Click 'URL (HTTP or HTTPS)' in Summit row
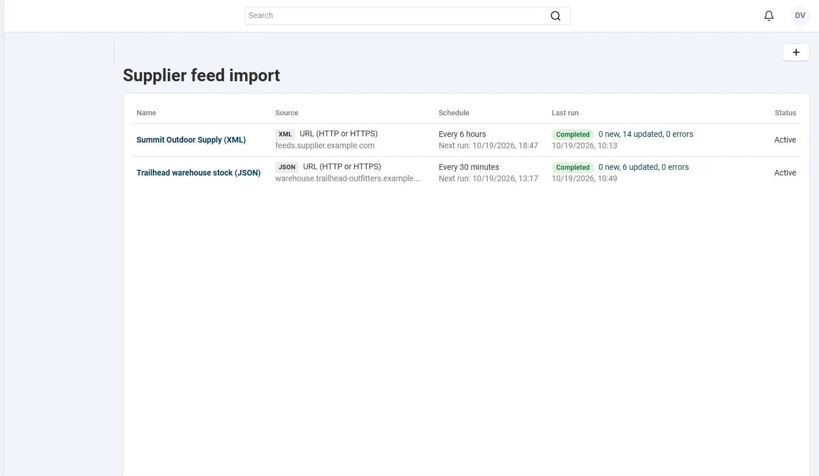Screen dimensions: 819x476 pyautogui.click(x=338, y=134)
